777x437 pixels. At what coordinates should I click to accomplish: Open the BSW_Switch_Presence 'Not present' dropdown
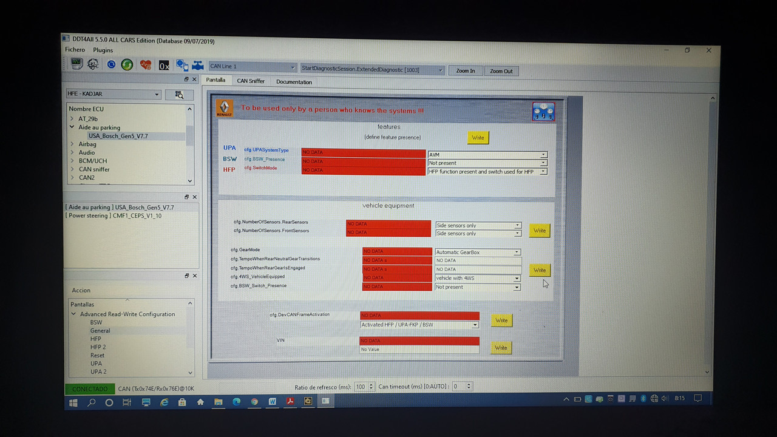pyautogui.click(x=478, y=287)
